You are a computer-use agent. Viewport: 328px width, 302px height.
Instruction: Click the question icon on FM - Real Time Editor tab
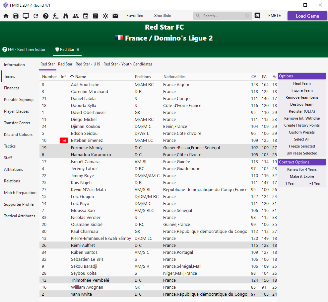pos(5,50)
